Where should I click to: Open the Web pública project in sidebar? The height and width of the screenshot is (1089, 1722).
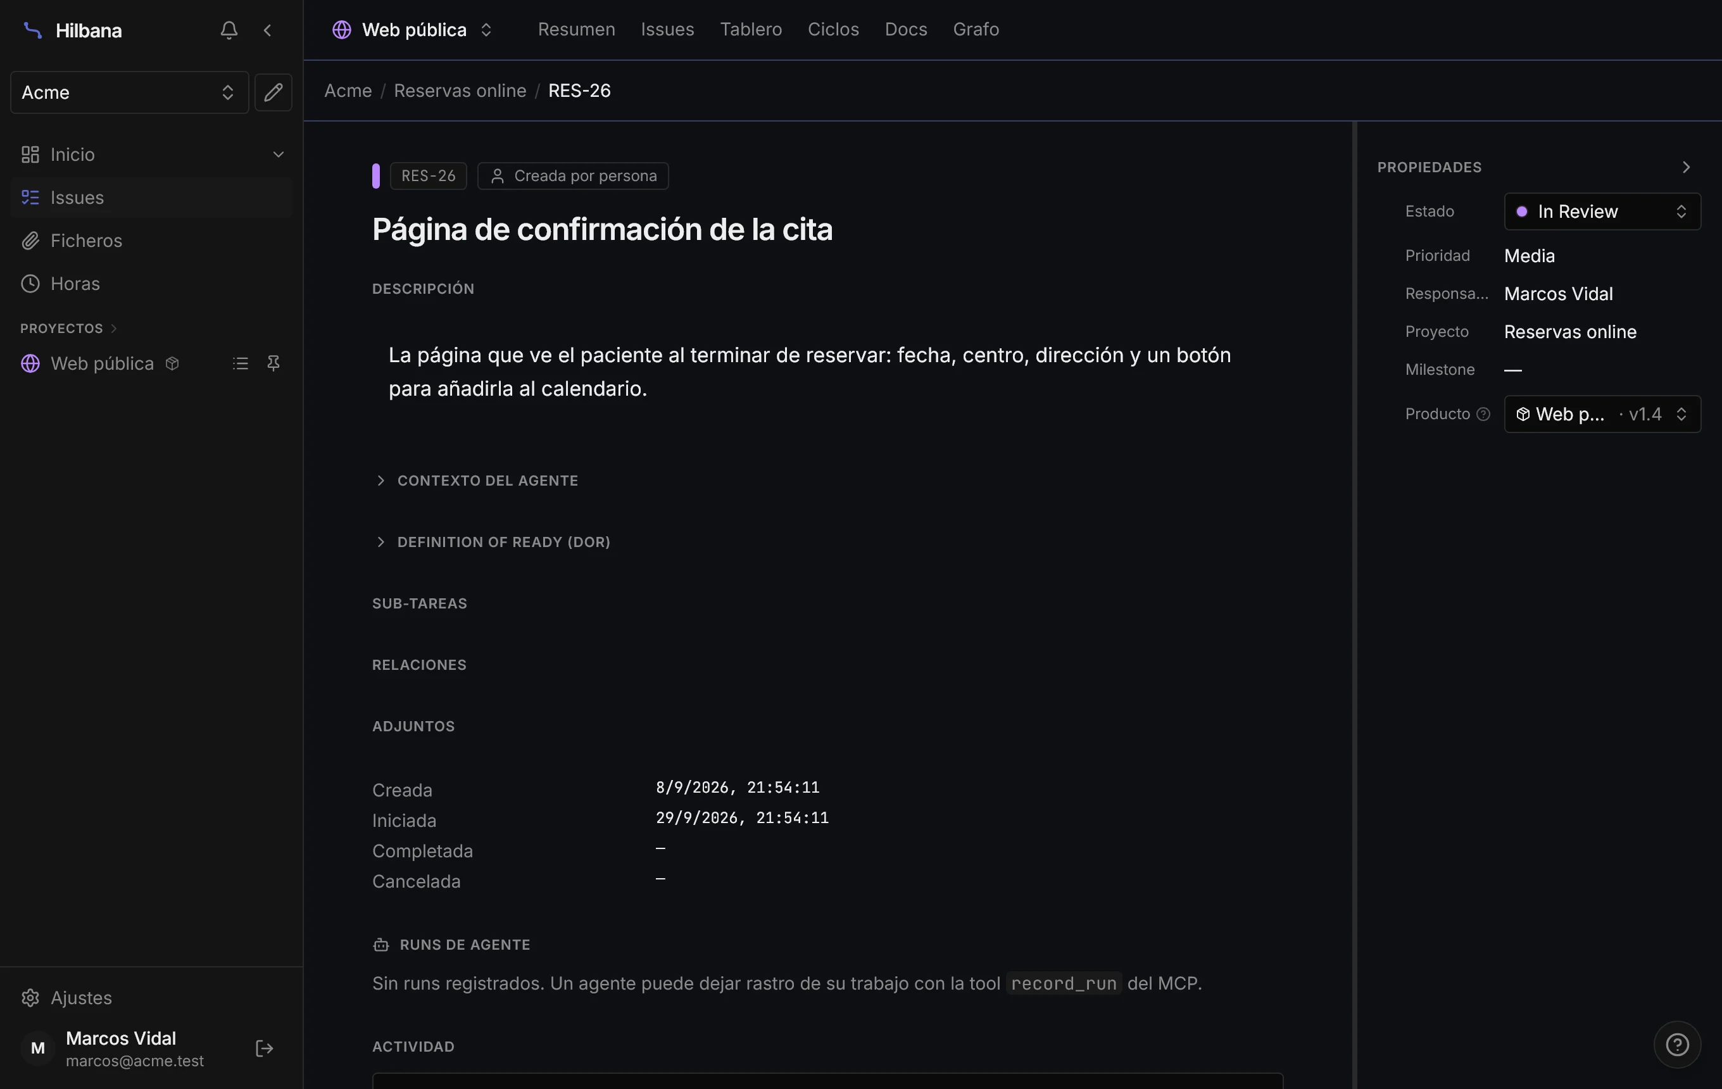[101, 363]
